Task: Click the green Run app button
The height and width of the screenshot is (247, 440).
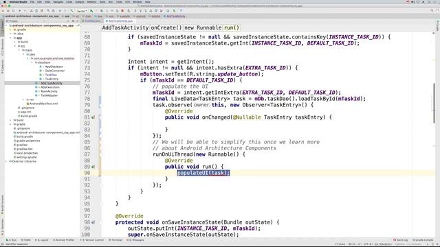Action: coord(91,11)
